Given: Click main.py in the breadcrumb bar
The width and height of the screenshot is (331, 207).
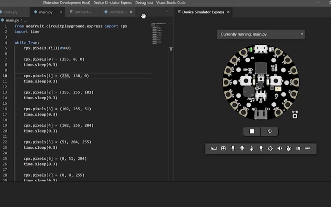Looking at the screenshot, I should tap(12, 20).
